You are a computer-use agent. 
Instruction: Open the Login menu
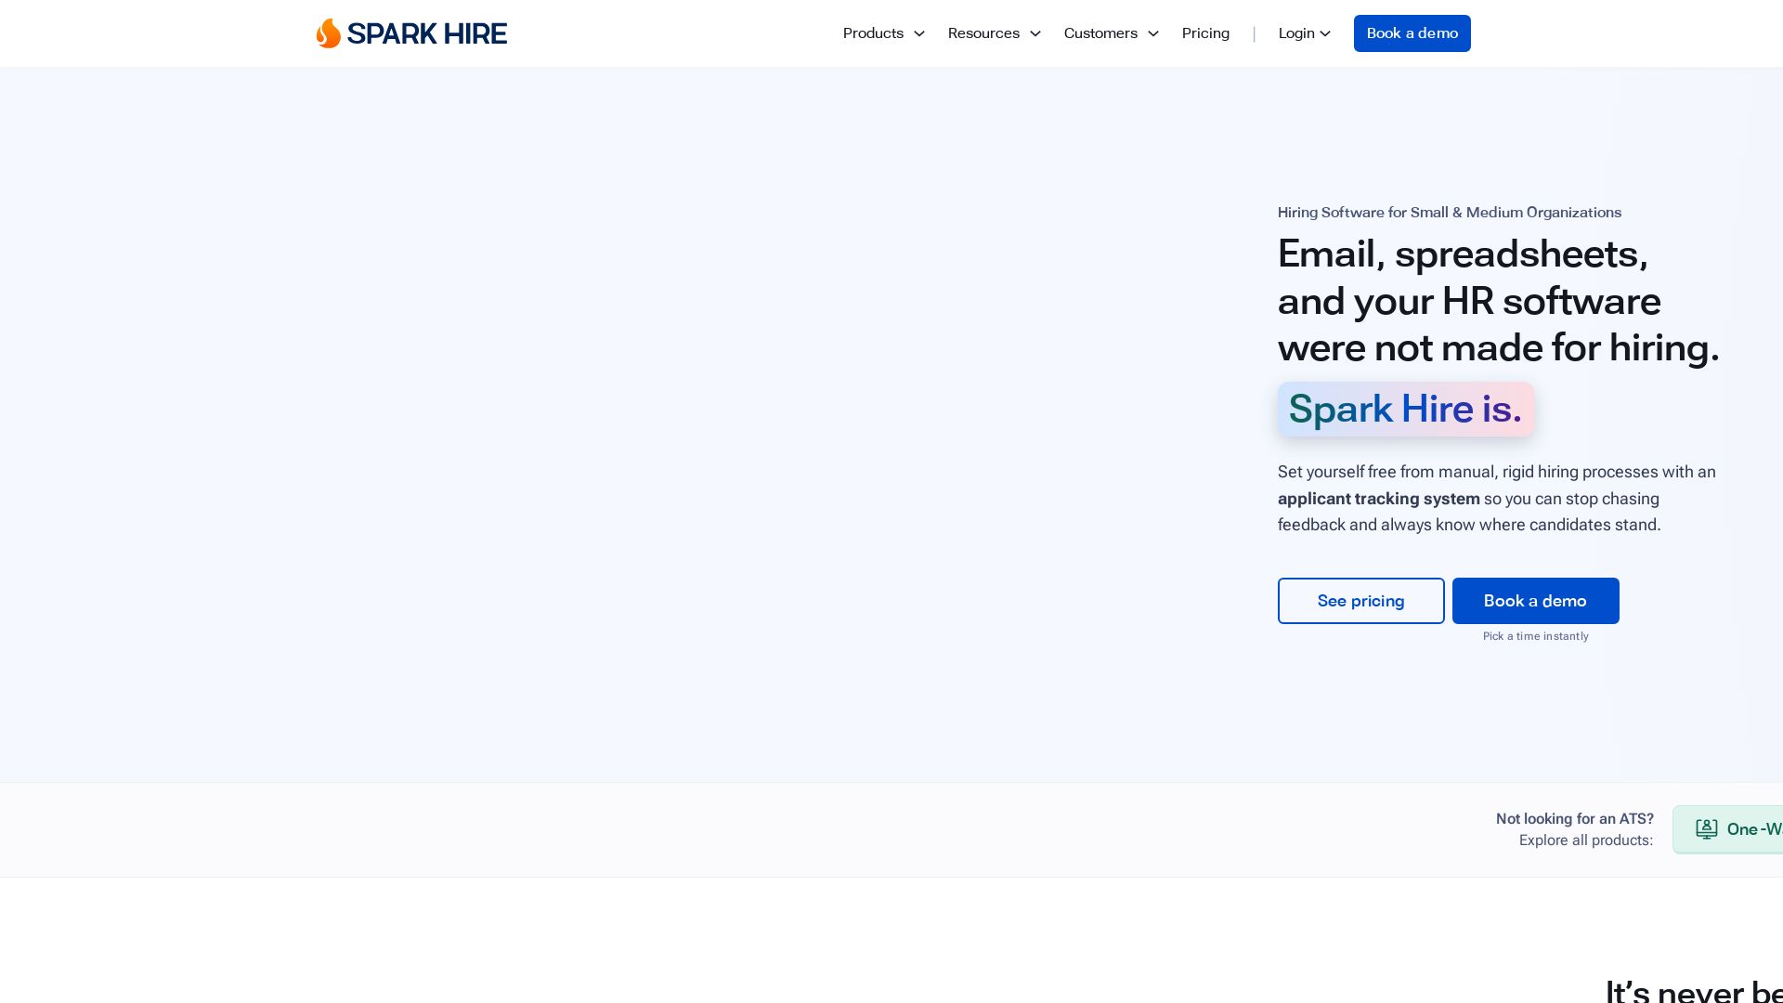click(x=1296, y=33)
